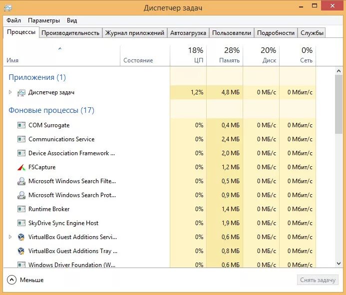Switch to the Журнал приложений tab

(135, 33)
